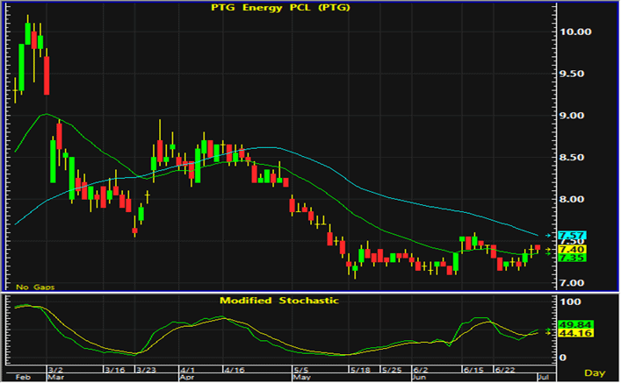Click the 4/16 date marker
This screenshot has width=621, height=383.
coord(234,370)
